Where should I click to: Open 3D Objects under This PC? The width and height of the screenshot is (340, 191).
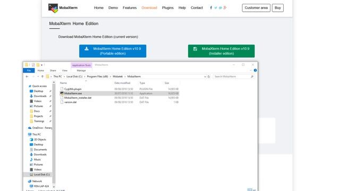point(40,140)
